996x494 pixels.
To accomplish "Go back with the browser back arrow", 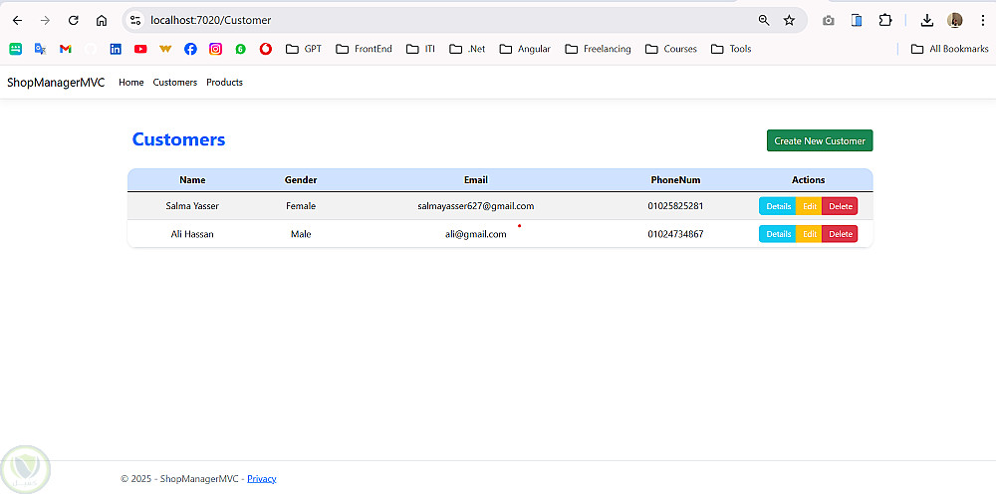I will tap(17, 20).
